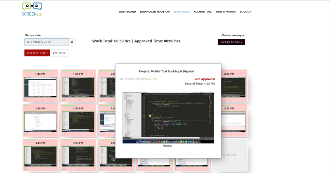Select the 3:53 PM record checkbox
Viewport: 330px width, 173px height.
pyautogui.click(x=64, y=168)
